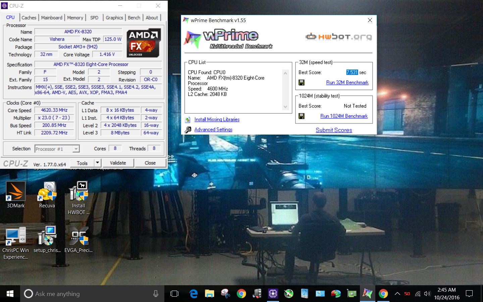Open the Wi-Fi network tray icon
This screenshot has height=302, width=483.
click(x=418, y=294)
